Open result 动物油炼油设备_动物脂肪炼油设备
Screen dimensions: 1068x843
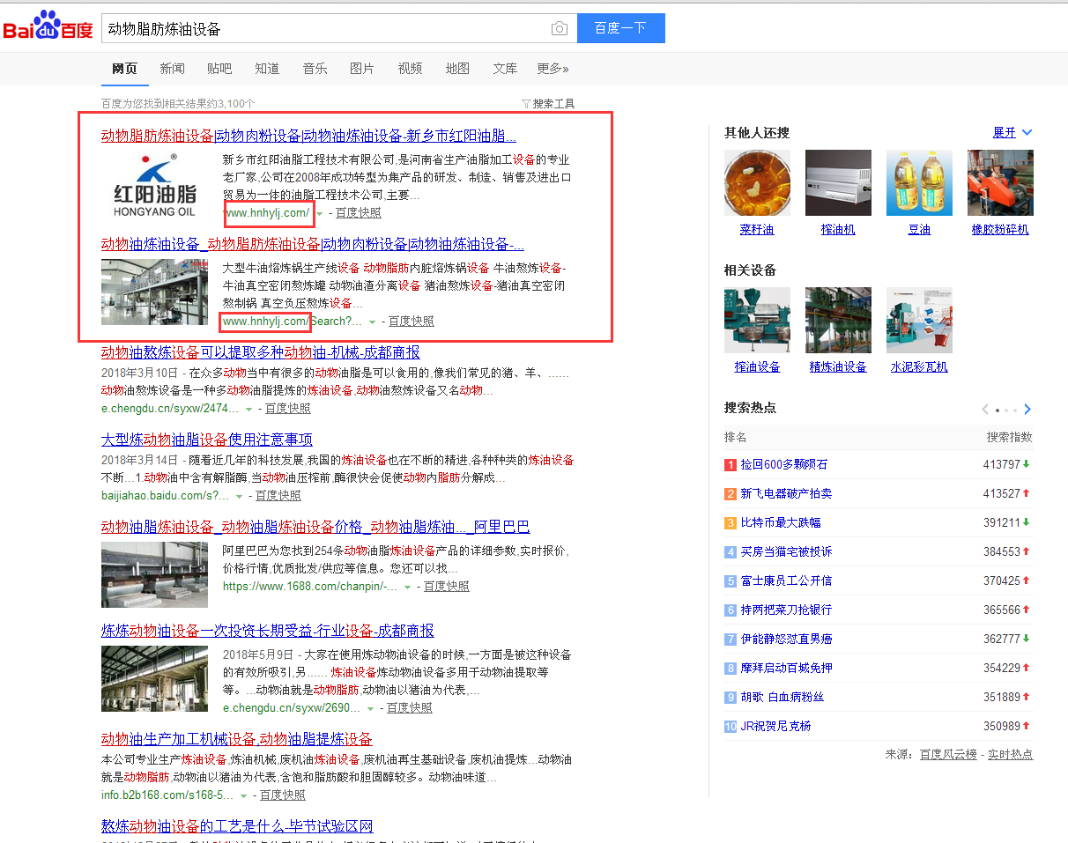tap(313, 244)
